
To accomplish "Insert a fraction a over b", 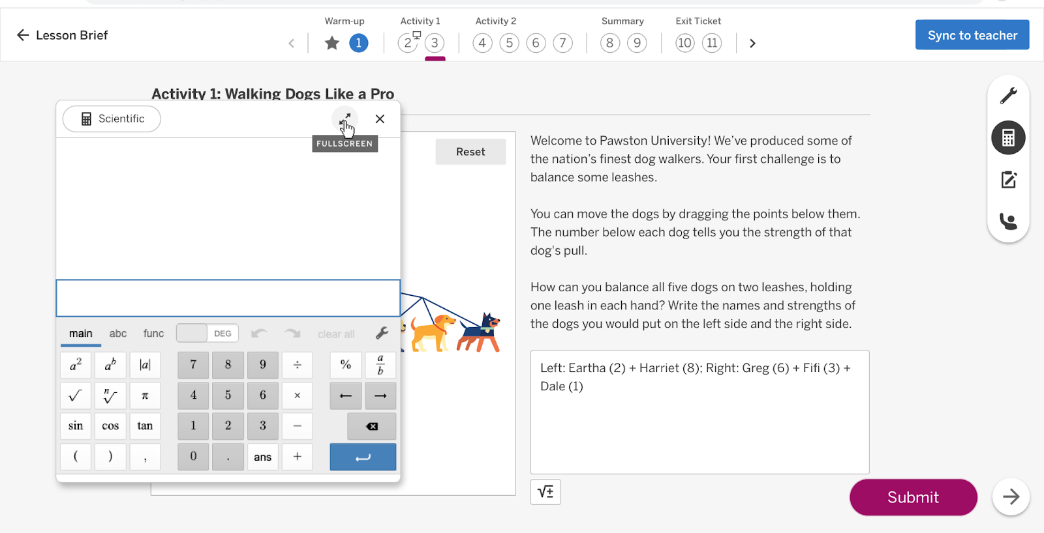I will pyautogui.click(x=380, y=365).
